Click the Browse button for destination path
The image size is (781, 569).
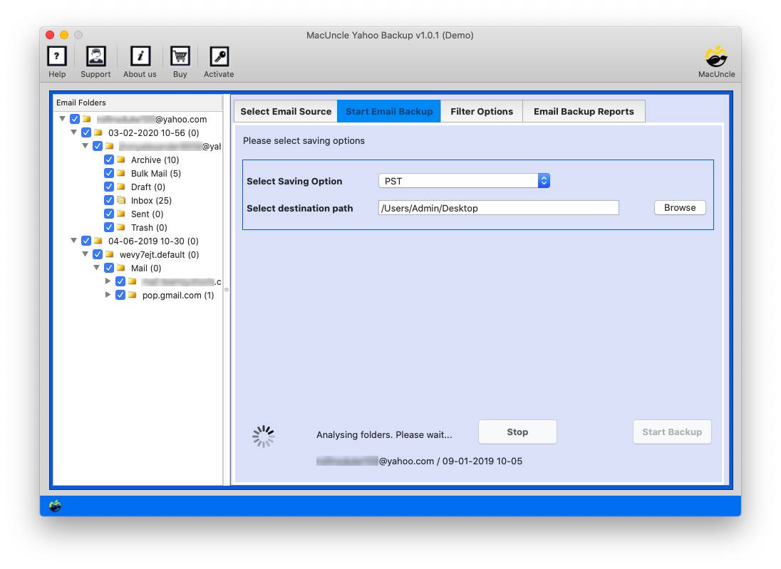point(680,208)
